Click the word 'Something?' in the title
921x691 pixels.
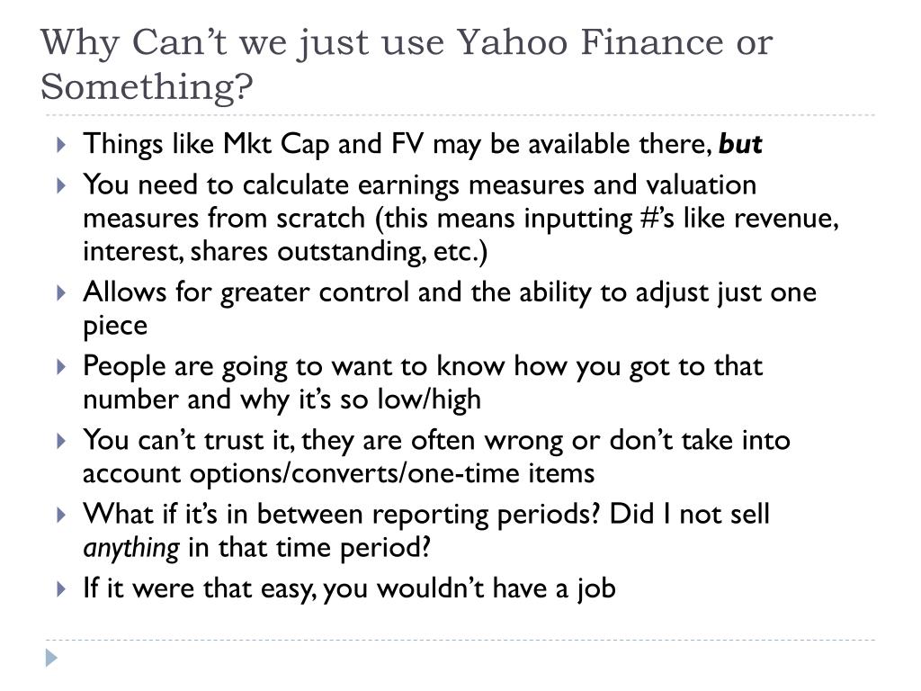click(147, 87)
